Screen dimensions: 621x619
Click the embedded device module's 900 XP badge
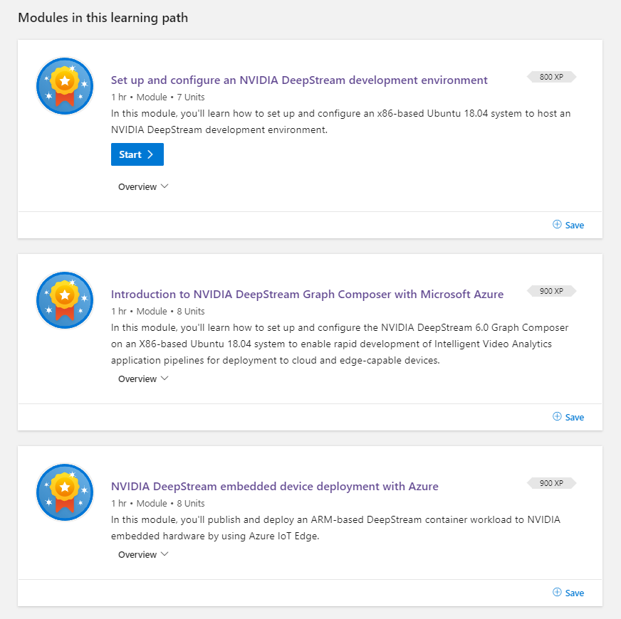(x=551, y=483)
